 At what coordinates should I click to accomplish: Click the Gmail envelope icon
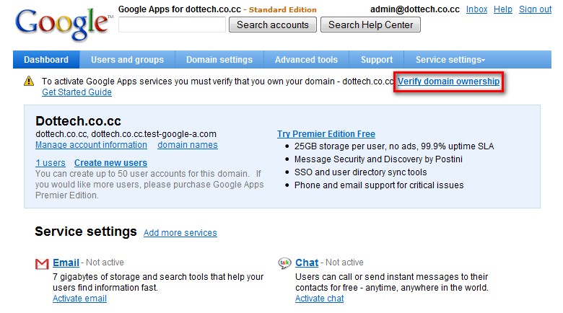[42, 264]
